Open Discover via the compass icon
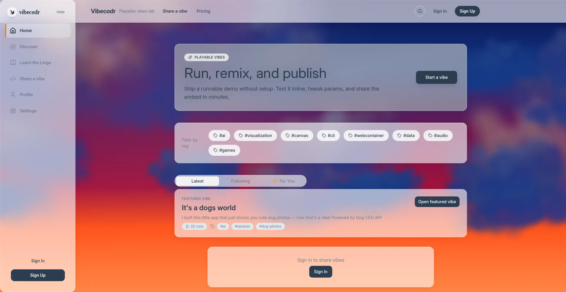 click(x=13, y=47)
